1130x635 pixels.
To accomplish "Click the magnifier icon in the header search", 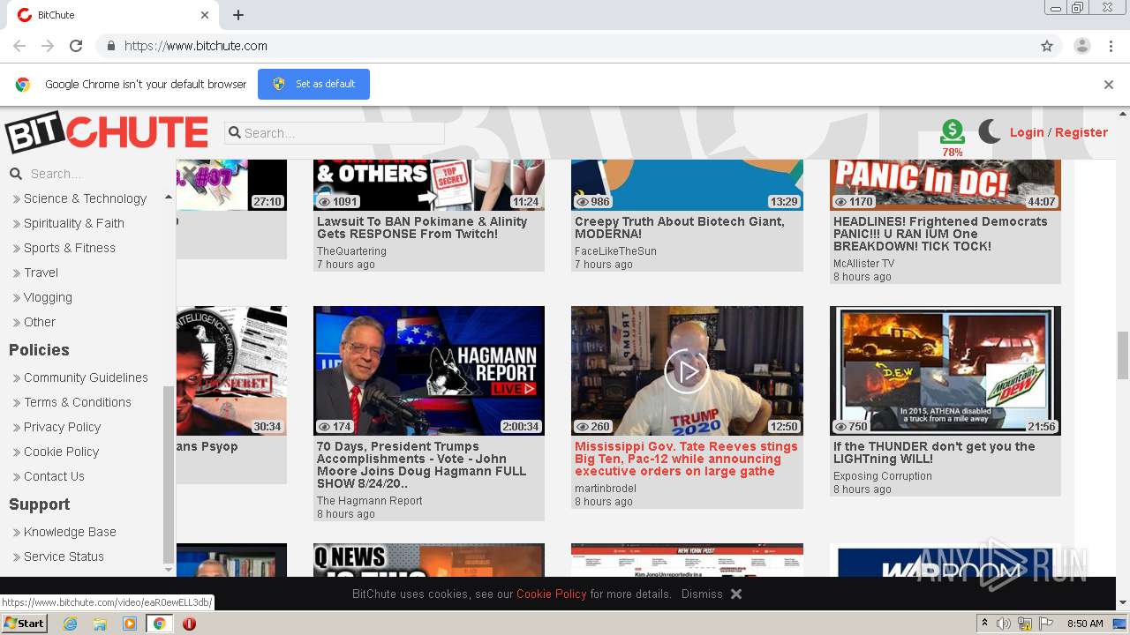I will (x=235, y=133).
